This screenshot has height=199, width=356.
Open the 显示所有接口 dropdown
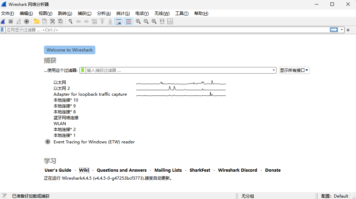pos(294,70)
